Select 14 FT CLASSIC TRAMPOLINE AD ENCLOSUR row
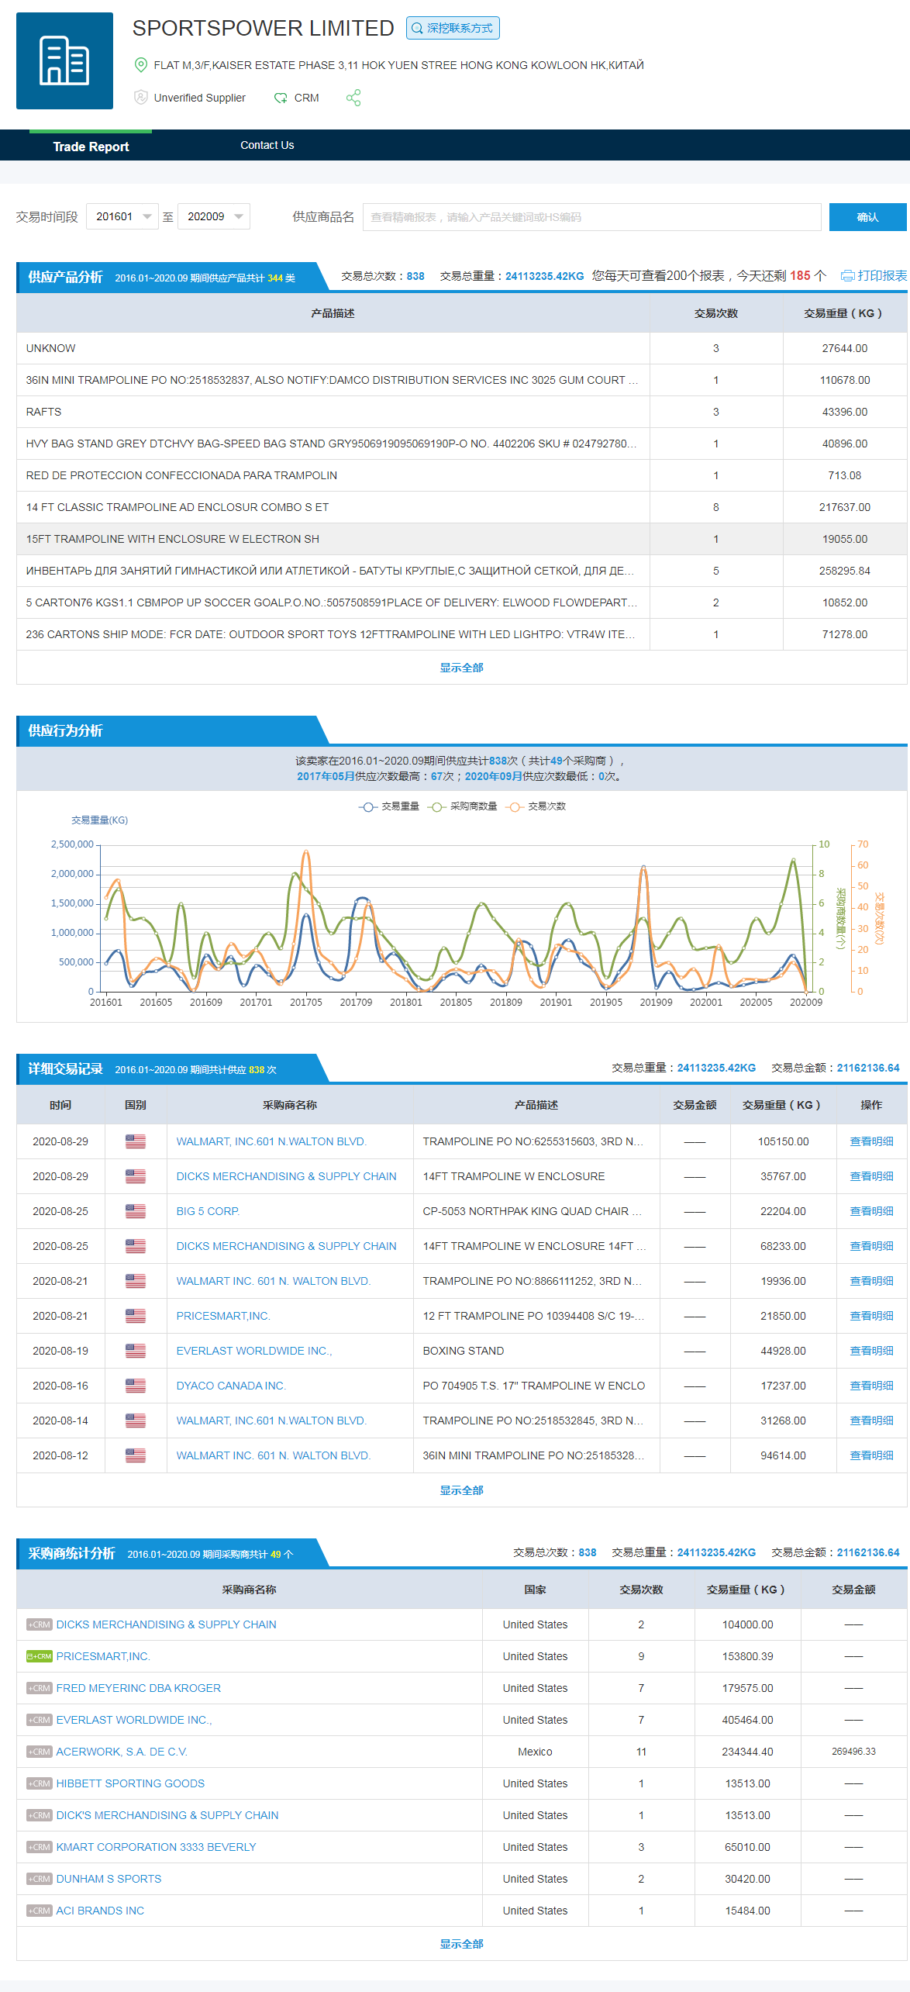910x1992 pixels. pos(462,507)
